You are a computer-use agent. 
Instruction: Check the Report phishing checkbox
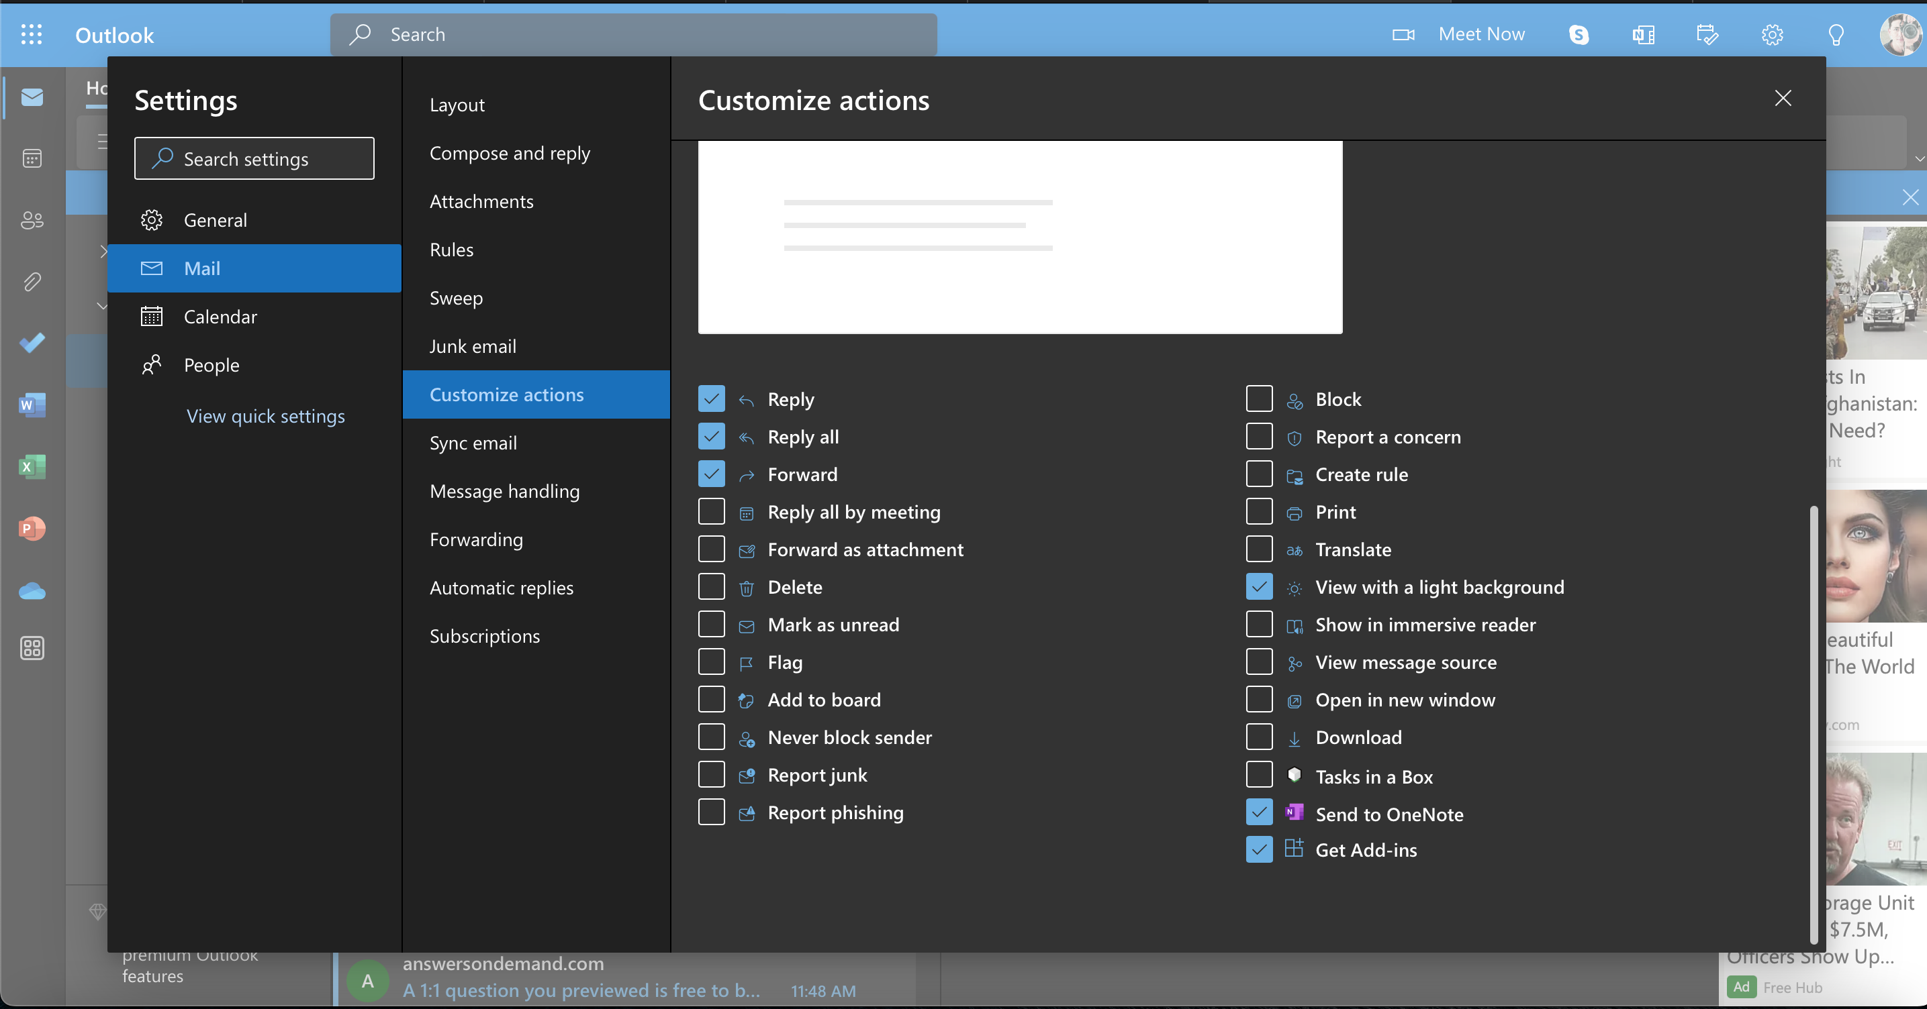(x=712, y=812)
